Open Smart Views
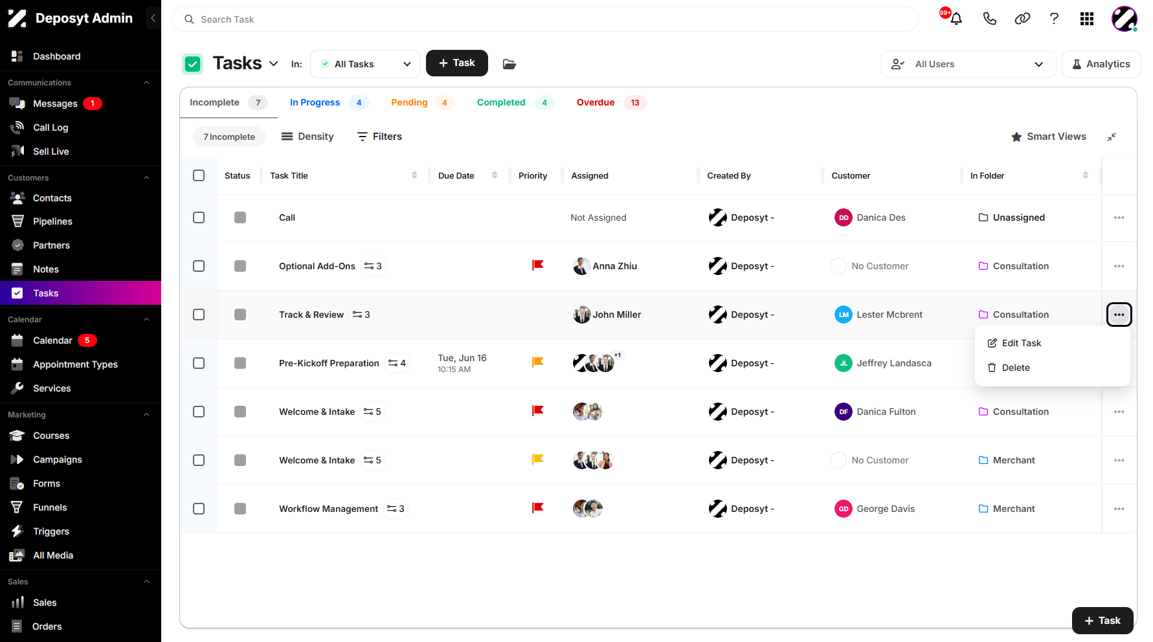 (1049, 137)
